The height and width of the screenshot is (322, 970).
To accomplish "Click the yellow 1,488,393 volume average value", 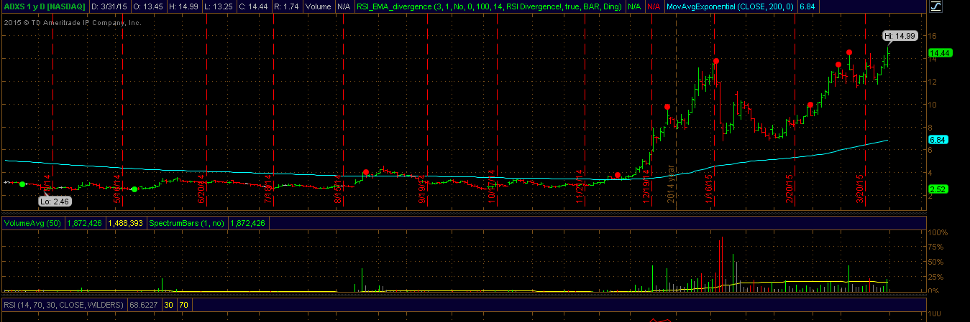I will pyautogui.click(x=126, y=223).
